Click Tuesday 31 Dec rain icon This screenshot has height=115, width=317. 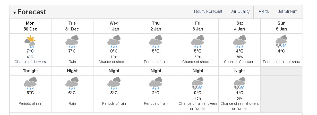click(72, 42)
